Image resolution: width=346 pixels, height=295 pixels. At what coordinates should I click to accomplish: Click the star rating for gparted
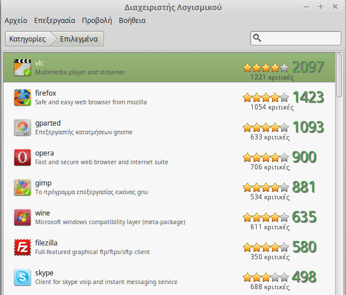[x=266, y=127]
